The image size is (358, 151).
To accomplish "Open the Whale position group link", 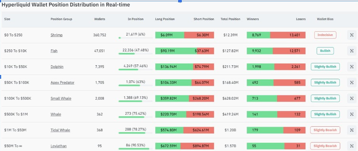I will click(56, 114).
